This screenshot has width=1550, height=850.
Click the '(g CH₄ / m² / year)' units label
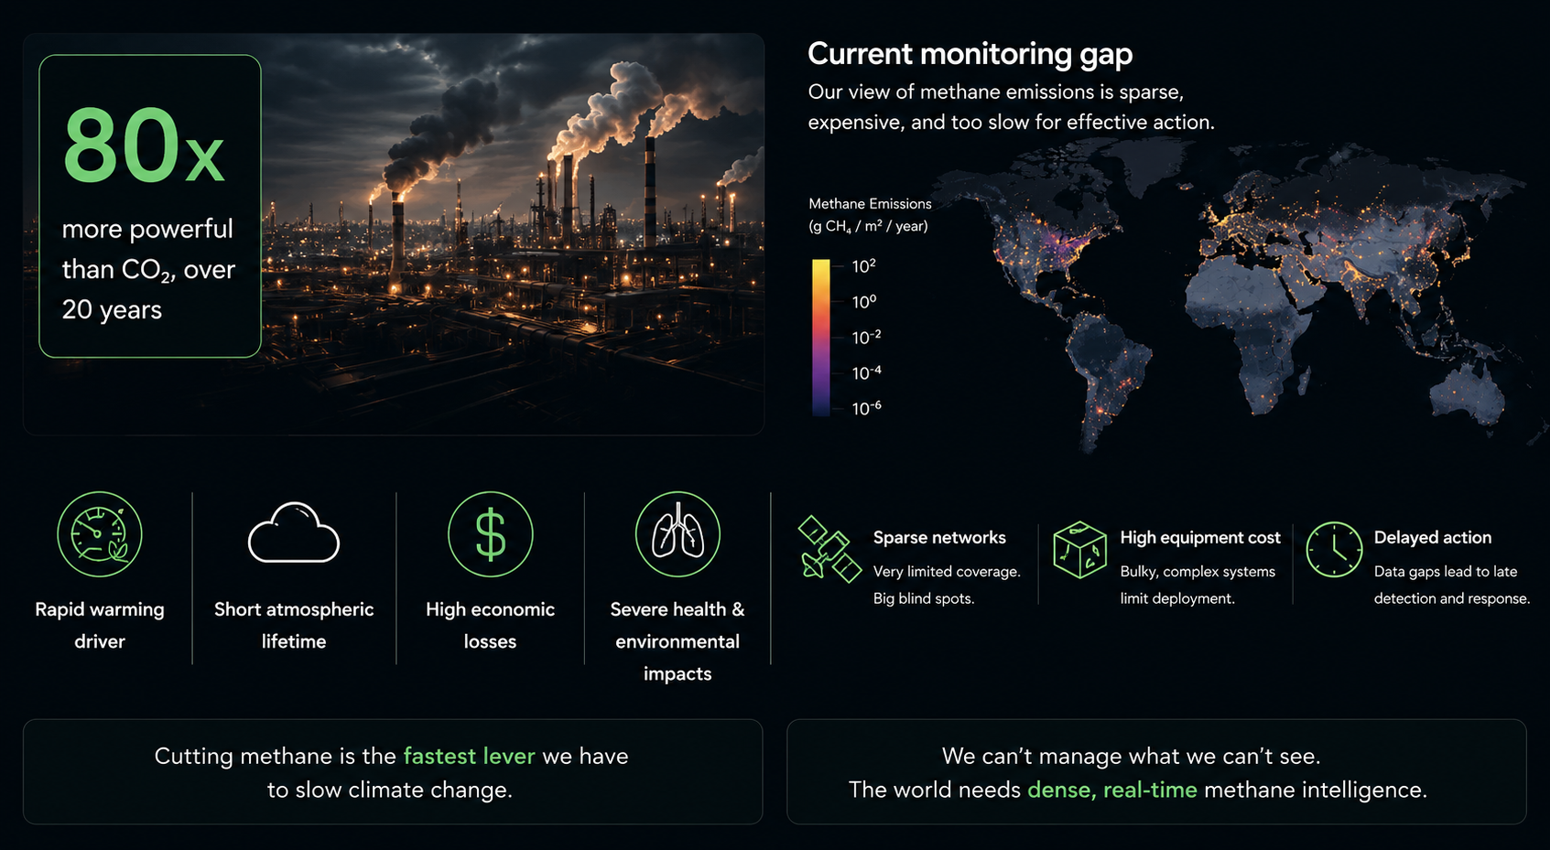coord(868,226)
